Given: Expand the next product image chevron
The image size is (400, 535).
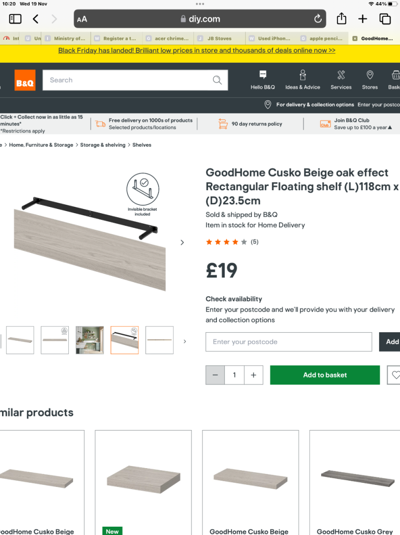Looking at the screenshot, I should pyautogui.click(x=182, y=242).
